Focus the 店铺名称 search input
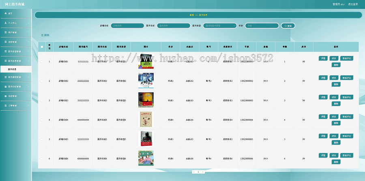The height and width of the screenshot is (181, 365). tap(127, 26)
